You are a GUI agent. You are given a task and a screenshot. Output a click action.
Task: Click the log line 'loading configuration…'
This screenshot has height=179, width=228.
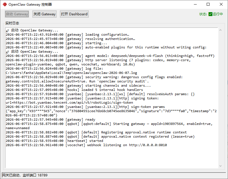pos(67,35)
